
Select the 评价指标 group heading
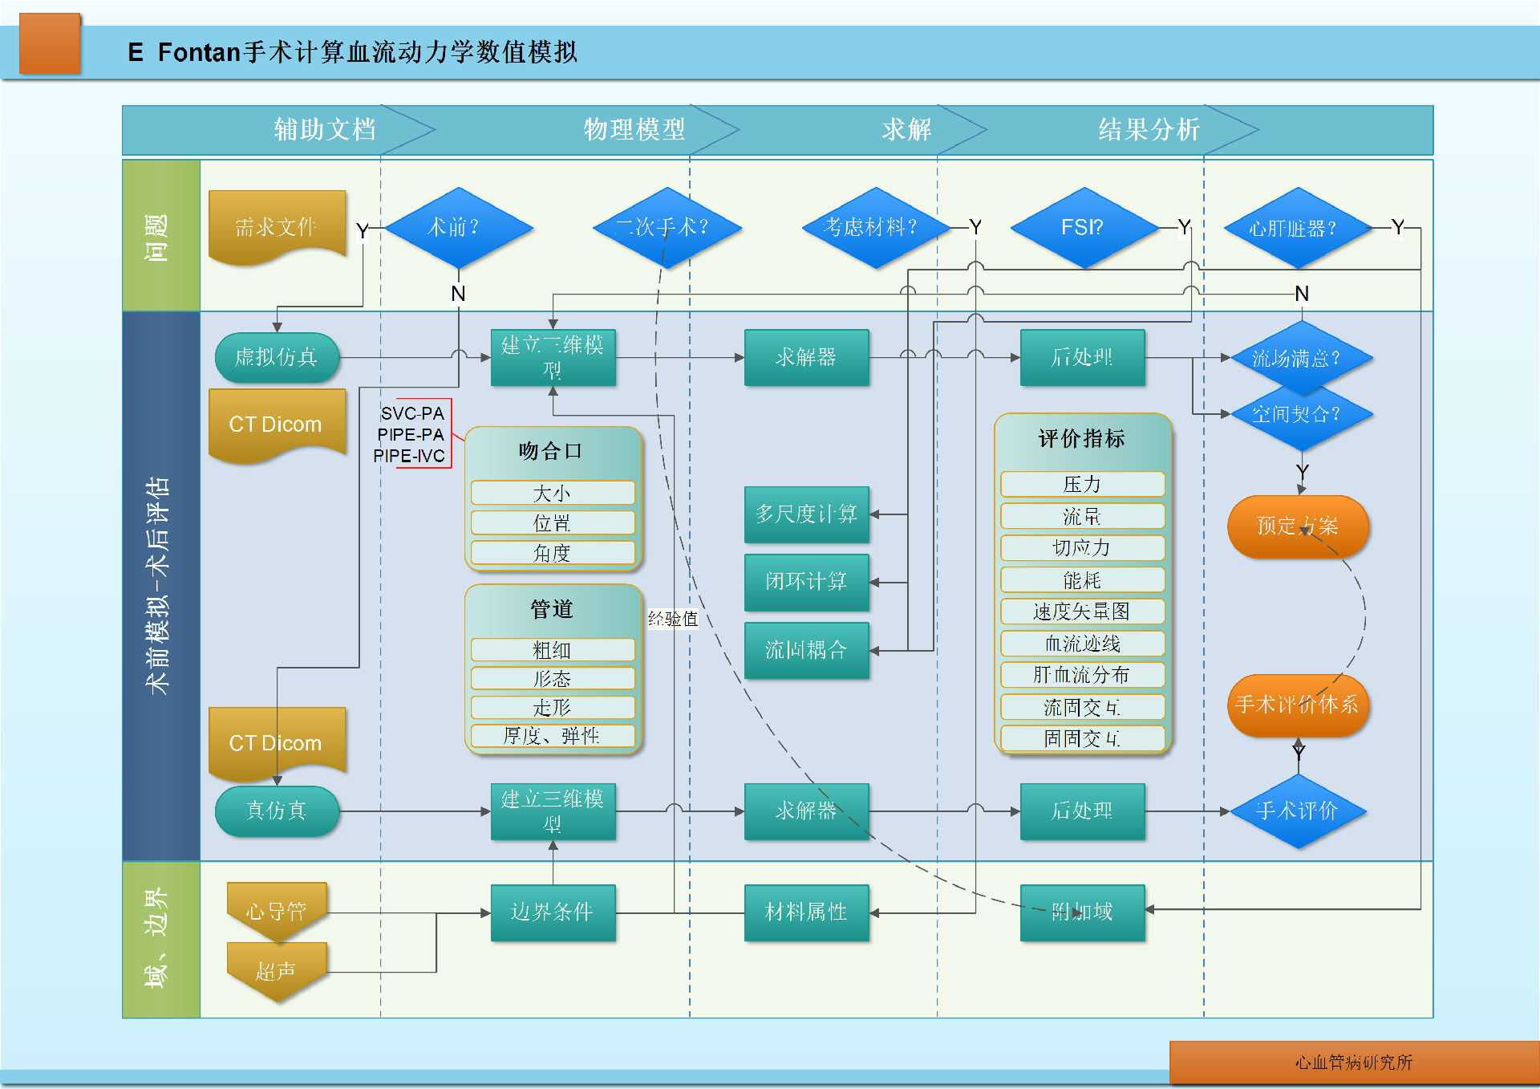pos(1082,438)
